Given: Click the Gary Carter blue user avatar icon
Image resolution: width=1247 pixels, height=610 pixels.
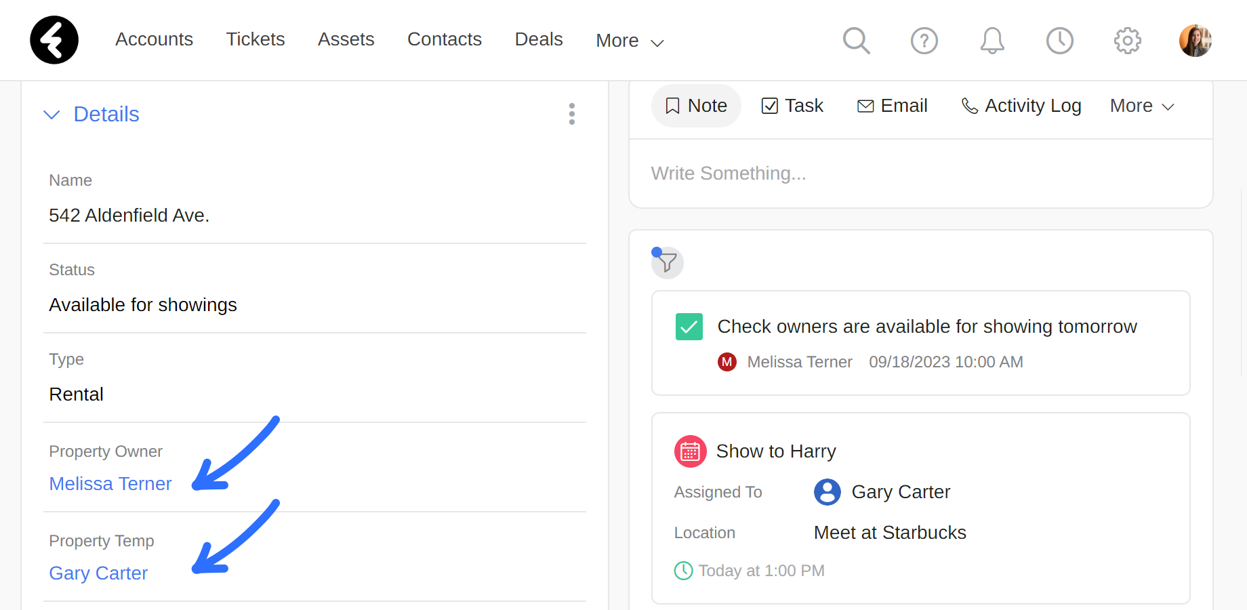Looking at the screenshot, I should (827, 492).
